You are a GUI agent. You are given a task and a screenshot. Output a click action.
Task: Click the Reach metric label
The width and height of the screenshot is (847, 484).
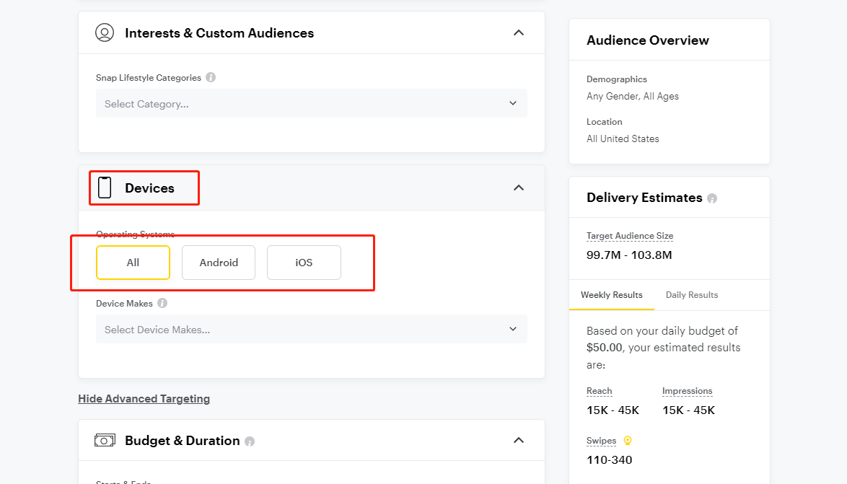coord(599,391)
